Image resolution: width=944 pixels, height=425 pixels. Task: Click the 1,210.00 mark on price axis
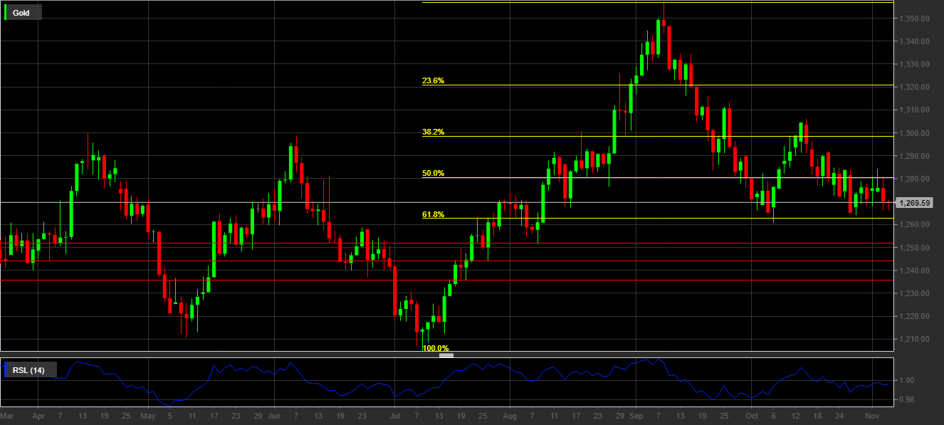pos(912,340)
